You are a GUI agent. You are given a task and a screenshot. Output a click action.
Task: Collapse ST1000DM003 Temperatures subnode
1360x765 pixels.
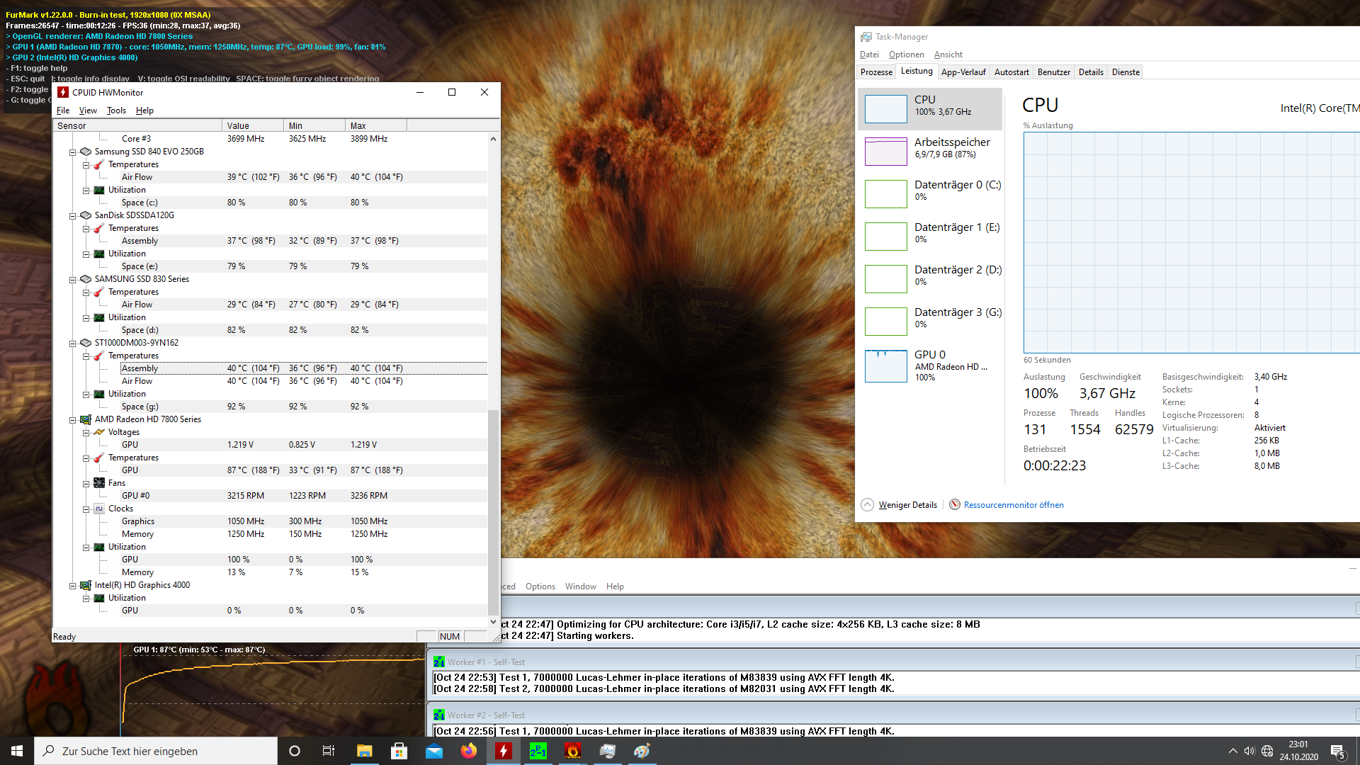point(86,356)
